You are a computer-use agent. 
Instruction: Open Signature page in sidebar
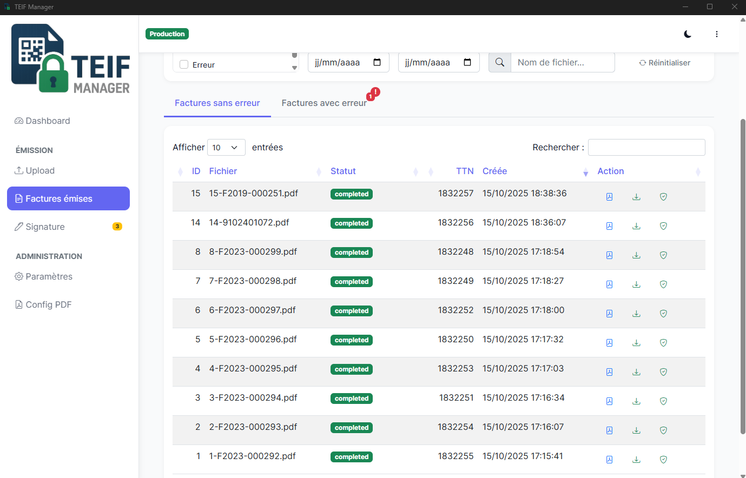tap(45, 227)
